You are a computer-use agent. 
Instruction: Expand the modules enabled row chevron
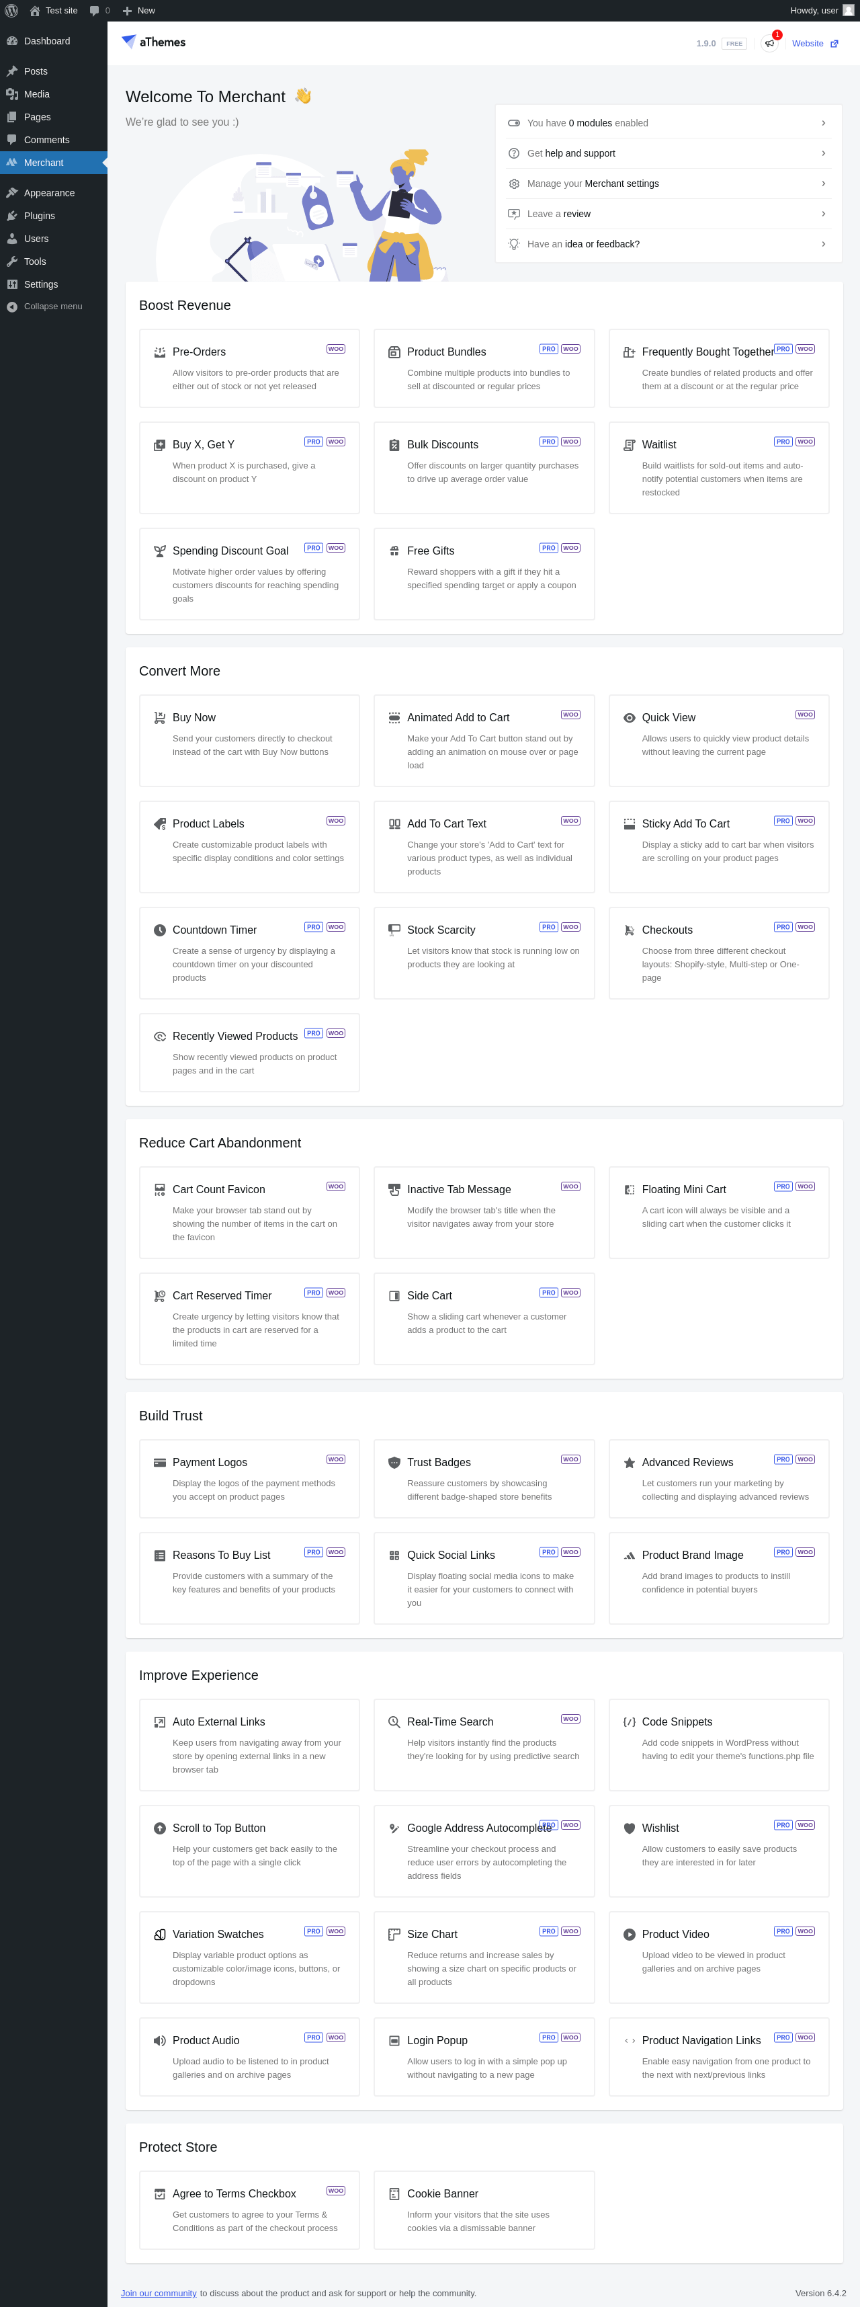(822, 124)
